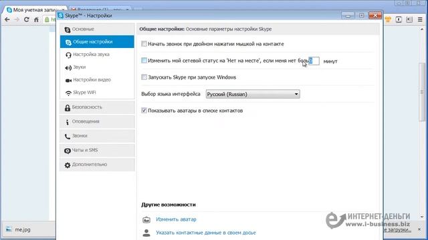Image resolution: width=428 pixels, height=240 pixels.
Task: Click the phone icon beside Звонки
Action: tap(68, 136)
